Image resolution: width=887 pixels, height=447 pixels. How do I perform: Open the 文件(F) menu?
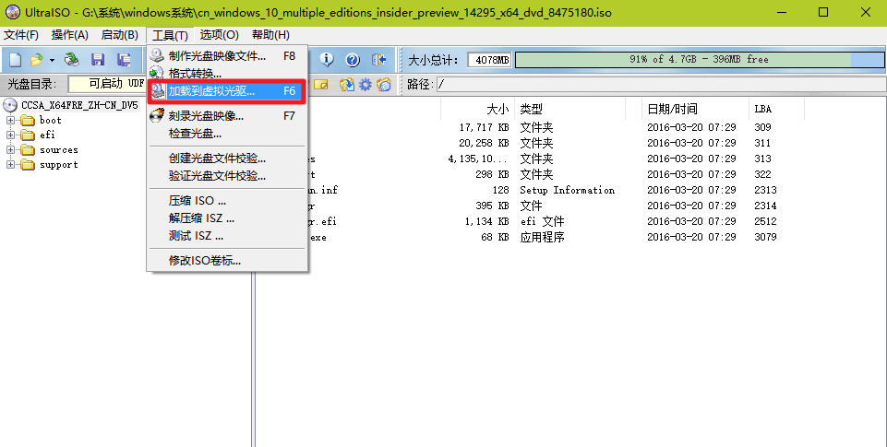tap(21, 35)
